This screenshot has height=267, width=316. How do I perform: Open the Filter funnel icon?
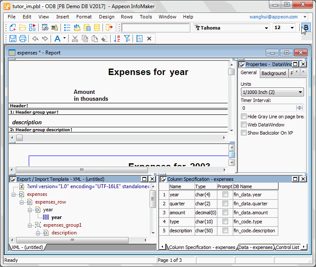pyautogui.click(x=127, y=39)
